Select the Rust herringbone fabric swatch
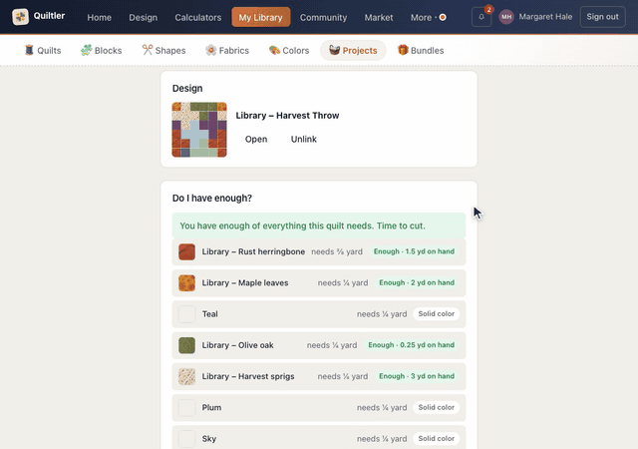The width and height of the screenshot is (638, 449). [186, 251]
